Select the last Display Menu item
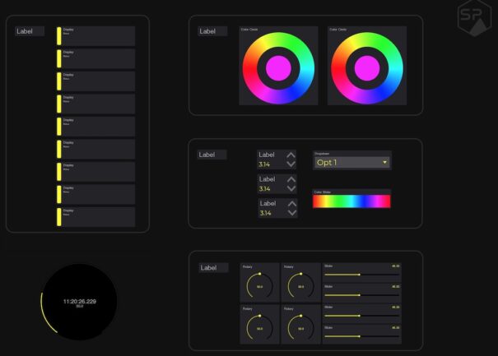 pyautogui.click(x=95, y=216)
